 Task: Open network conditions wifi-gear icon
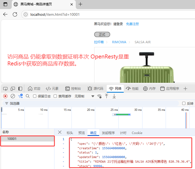point(99,96)
